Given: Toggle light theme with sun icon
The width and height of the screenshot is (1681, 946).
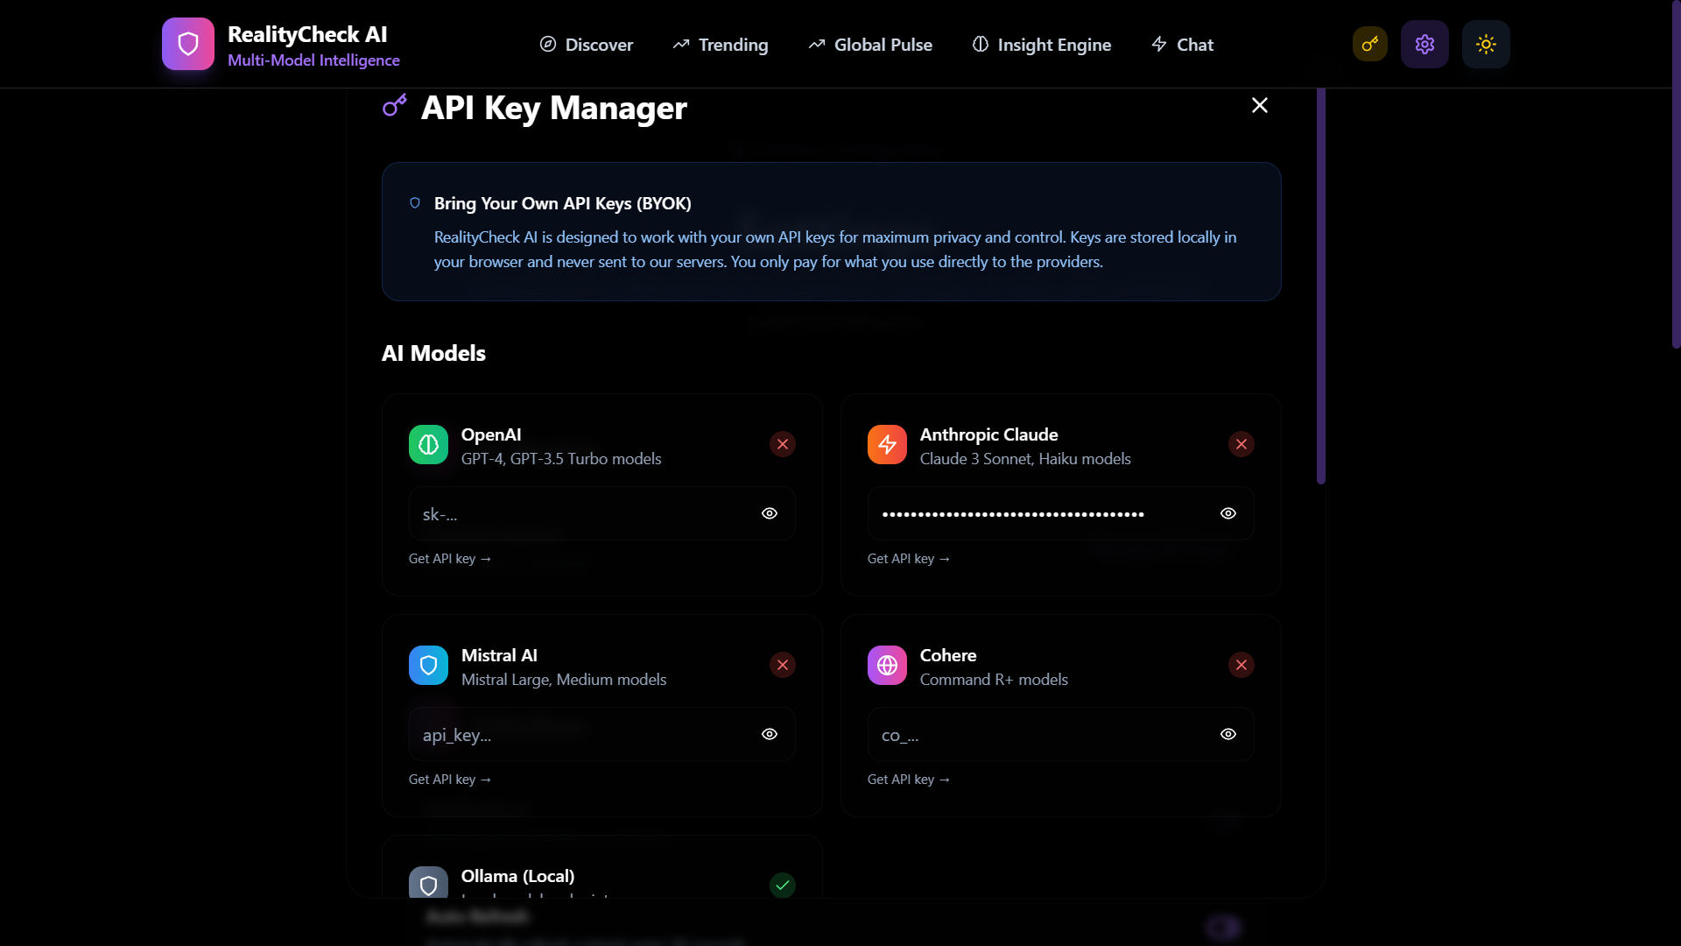Looking at the screenshot, I should (x=1486, y=44).
